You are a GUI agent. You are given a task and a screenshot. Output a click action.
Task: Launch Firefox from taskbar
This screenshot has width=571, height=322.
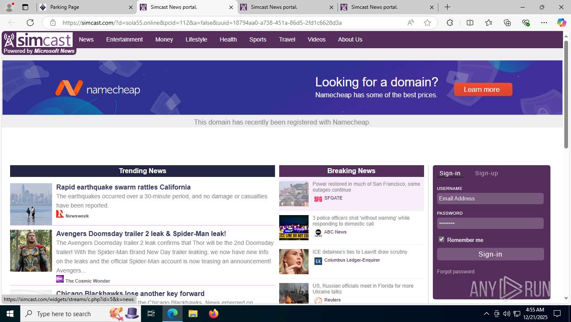pyautogui.click(x=214, y=314)
